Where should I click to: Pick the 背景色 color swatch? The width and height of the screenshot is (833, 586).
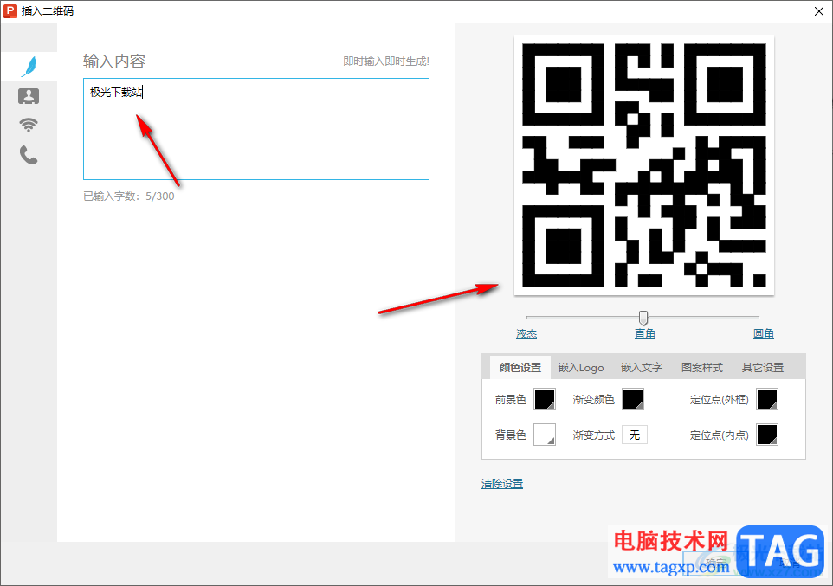click(545, 435)
